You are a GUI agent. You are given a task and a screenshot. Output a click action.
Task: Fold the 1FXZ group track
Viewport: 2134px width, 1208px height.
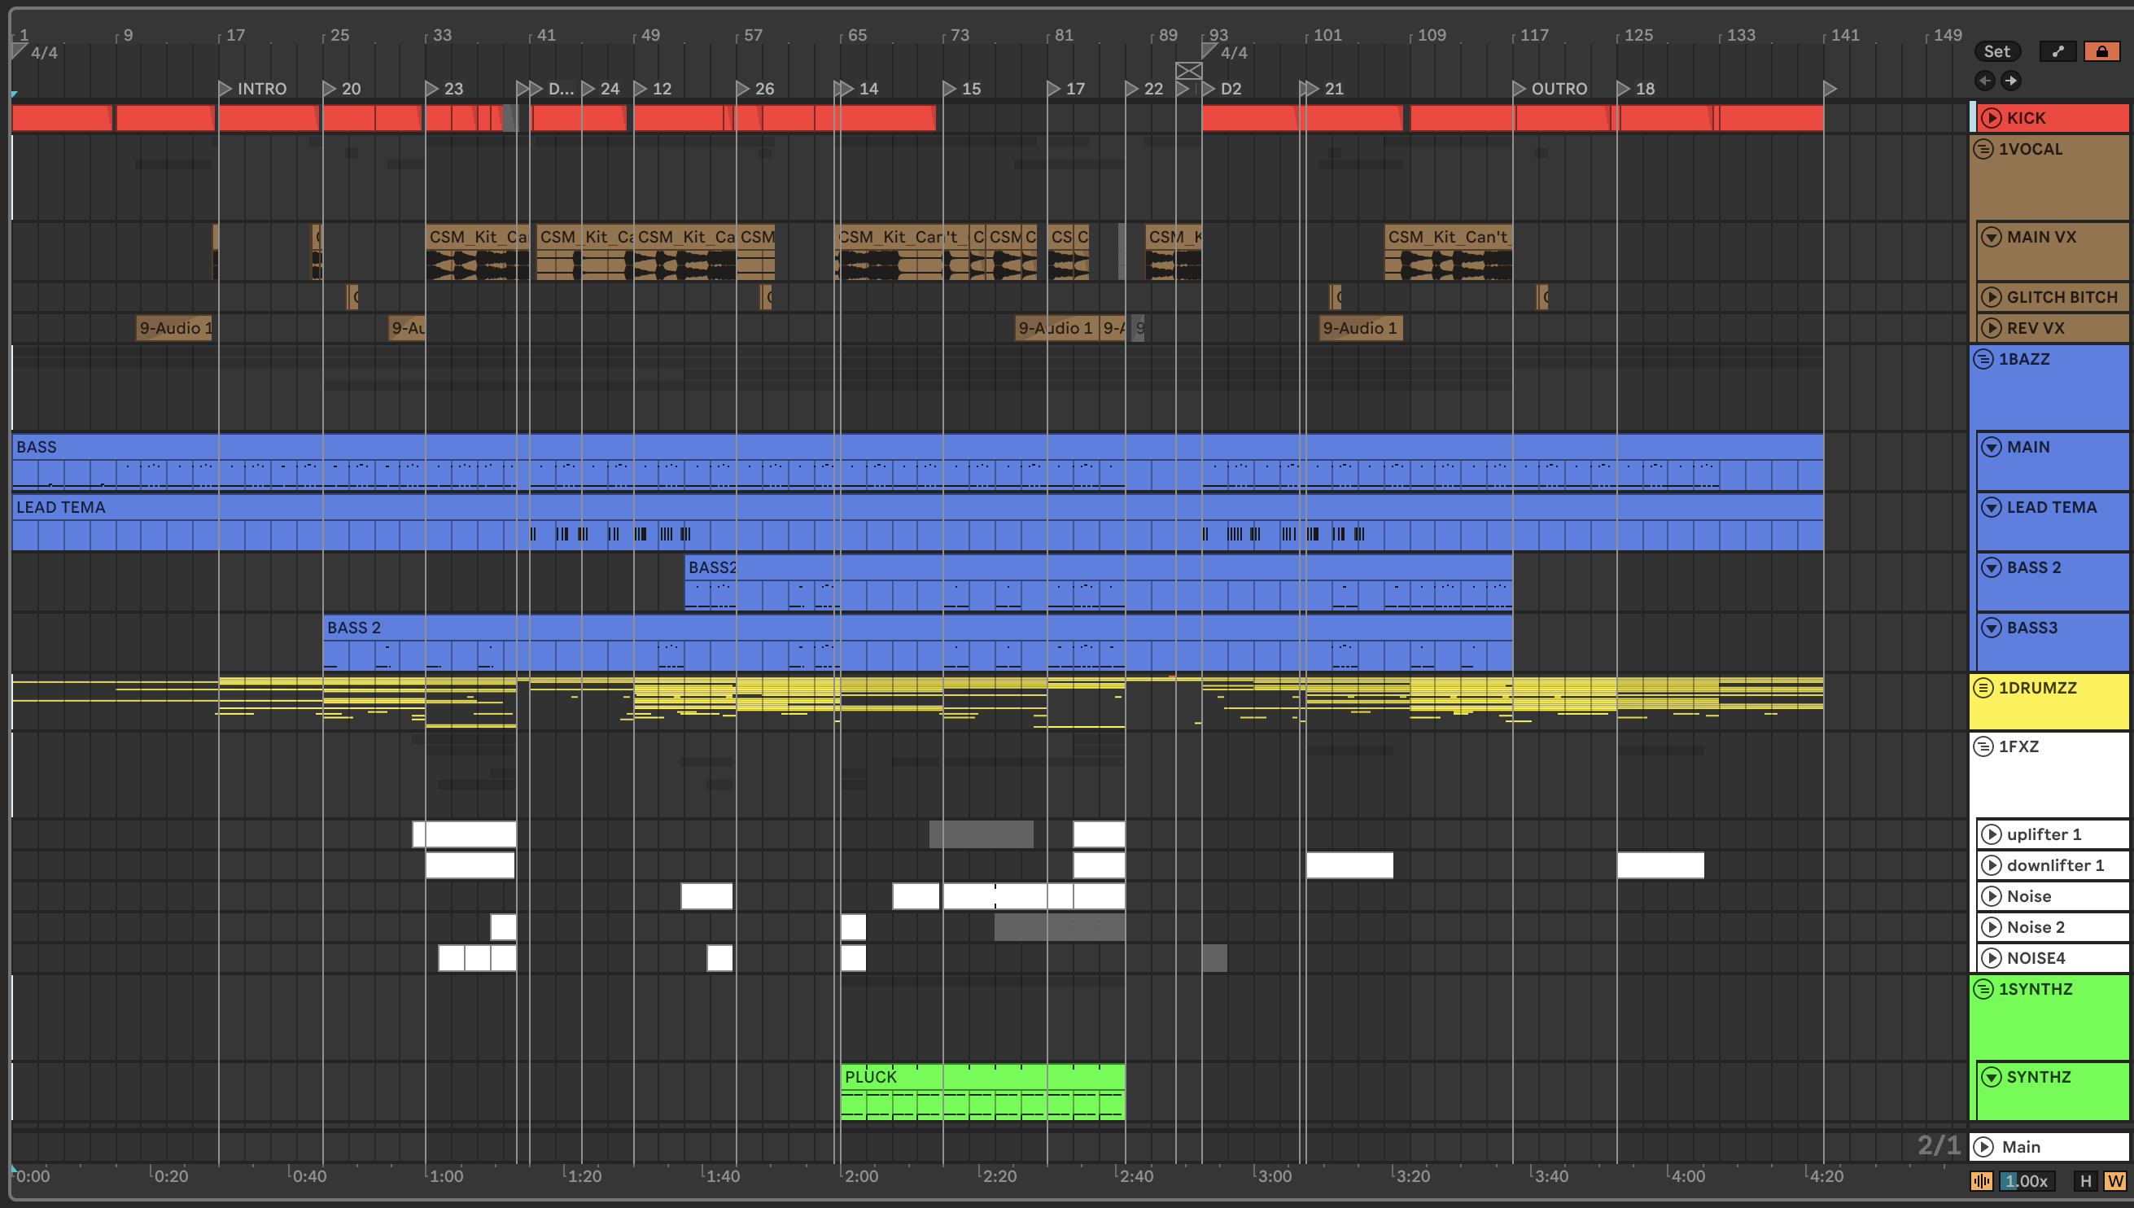(1983, 746)
